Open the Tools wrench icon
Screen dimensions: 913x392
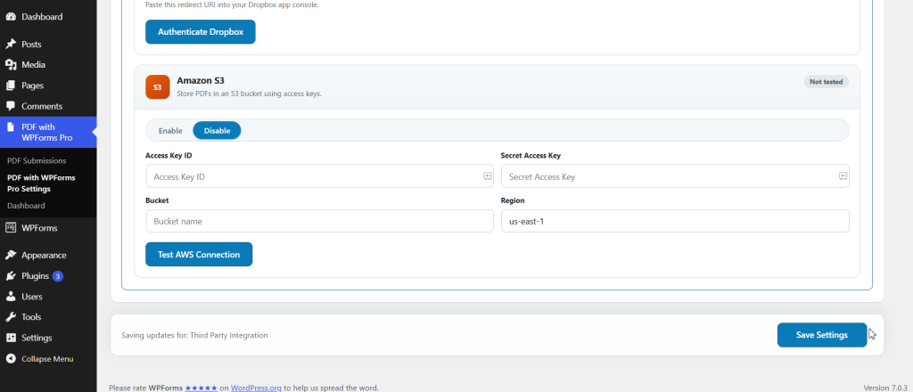point(11,317)
